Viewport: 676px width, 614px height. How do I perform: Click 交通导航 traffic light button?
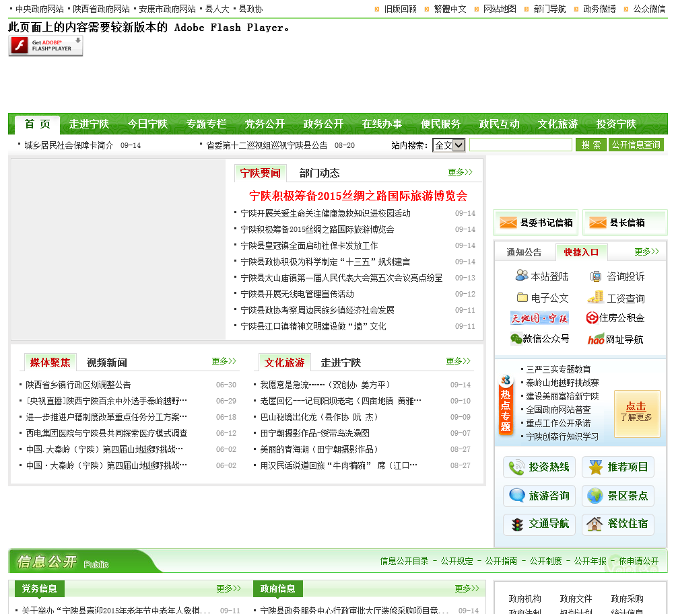coord(539,525)
